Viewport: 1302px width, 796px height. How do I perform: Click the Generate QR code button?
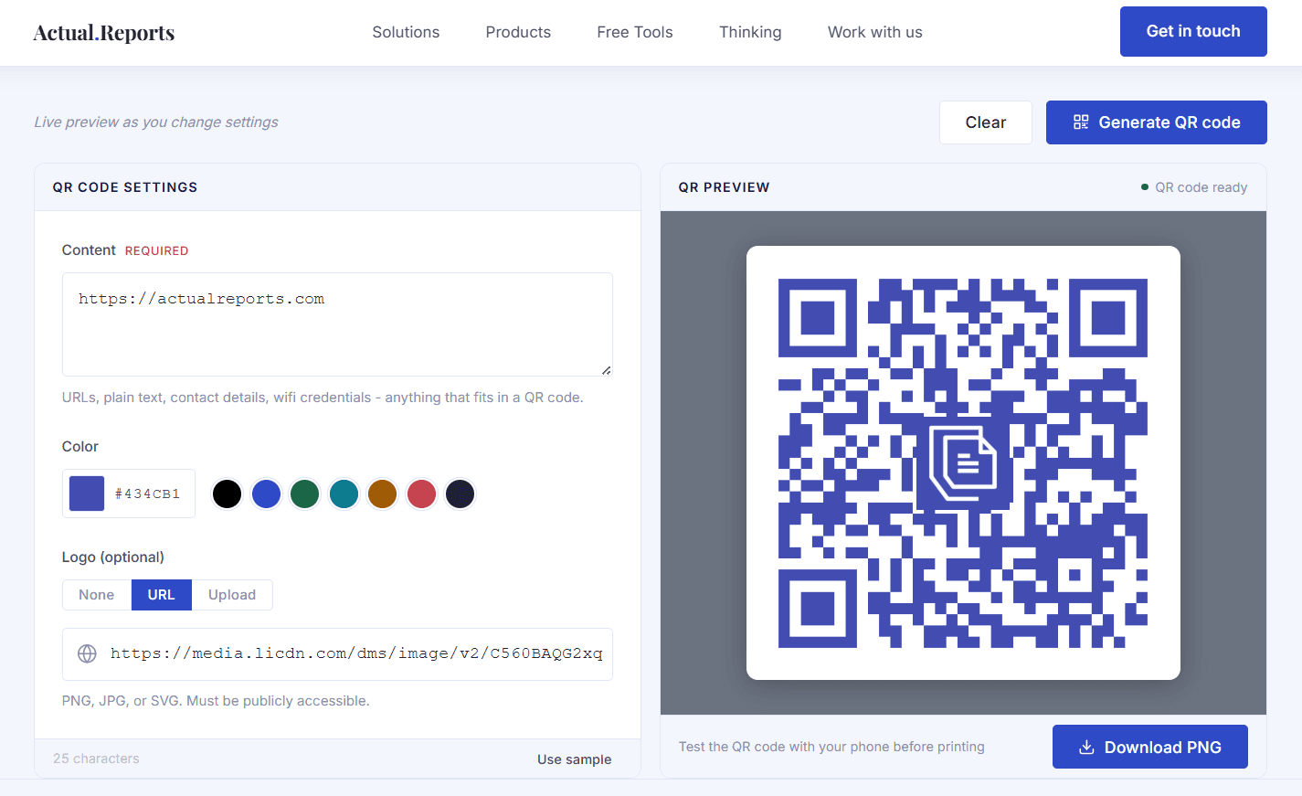point(1157,122)
